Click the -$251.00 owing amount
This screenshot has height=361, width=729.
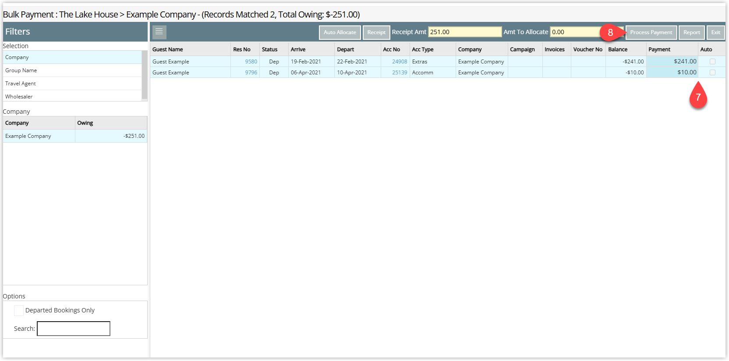134,136
